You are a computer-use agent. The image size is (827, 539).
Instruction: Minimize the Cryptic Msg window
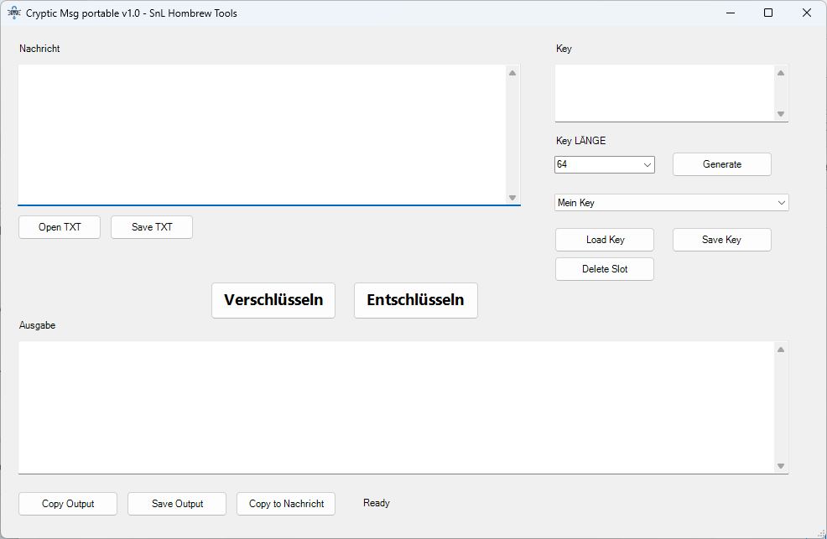pyautogui.click(x=731, y=13)
